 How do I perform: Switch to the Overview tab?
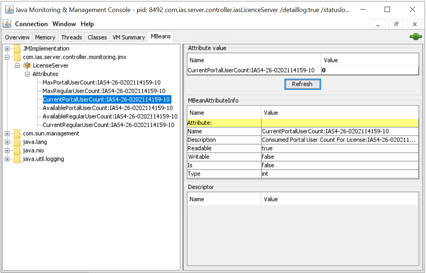[x=17, y=37]
